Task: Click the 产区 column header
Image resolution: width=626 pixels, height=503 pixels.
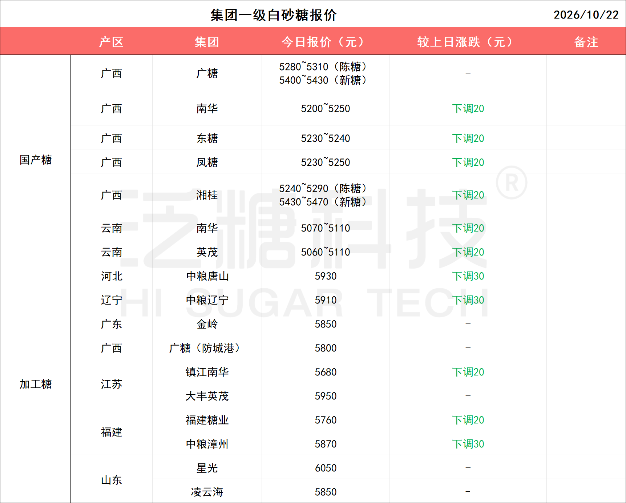Action: click(x=112, y=42)
